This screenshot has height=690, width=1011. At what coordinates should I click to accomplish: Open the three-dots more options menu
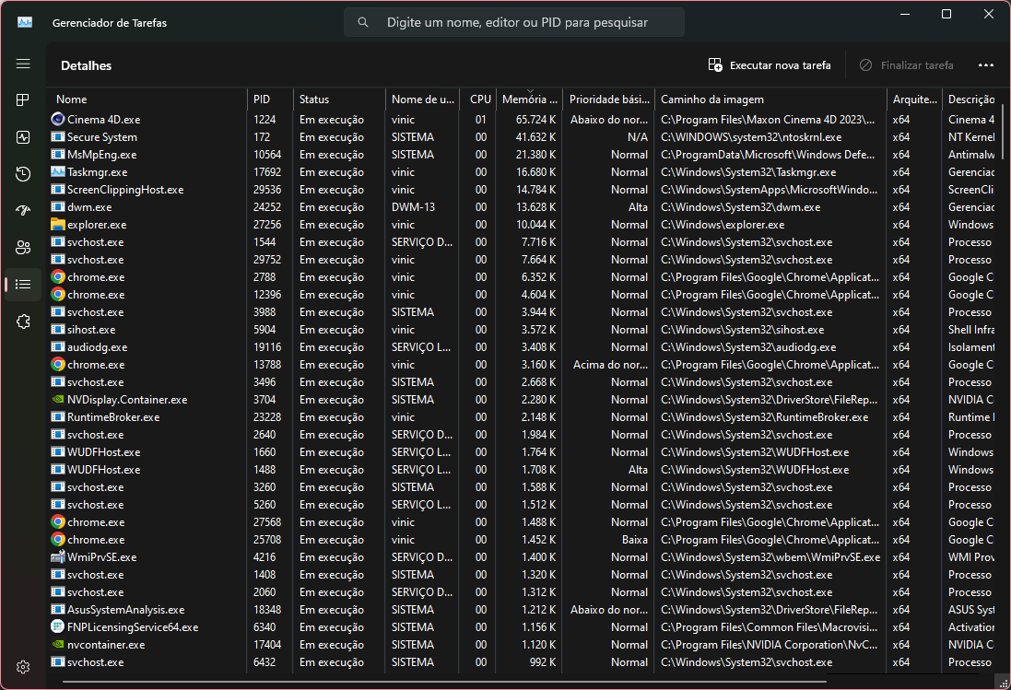pyautogui.click(x=986, y=65)
